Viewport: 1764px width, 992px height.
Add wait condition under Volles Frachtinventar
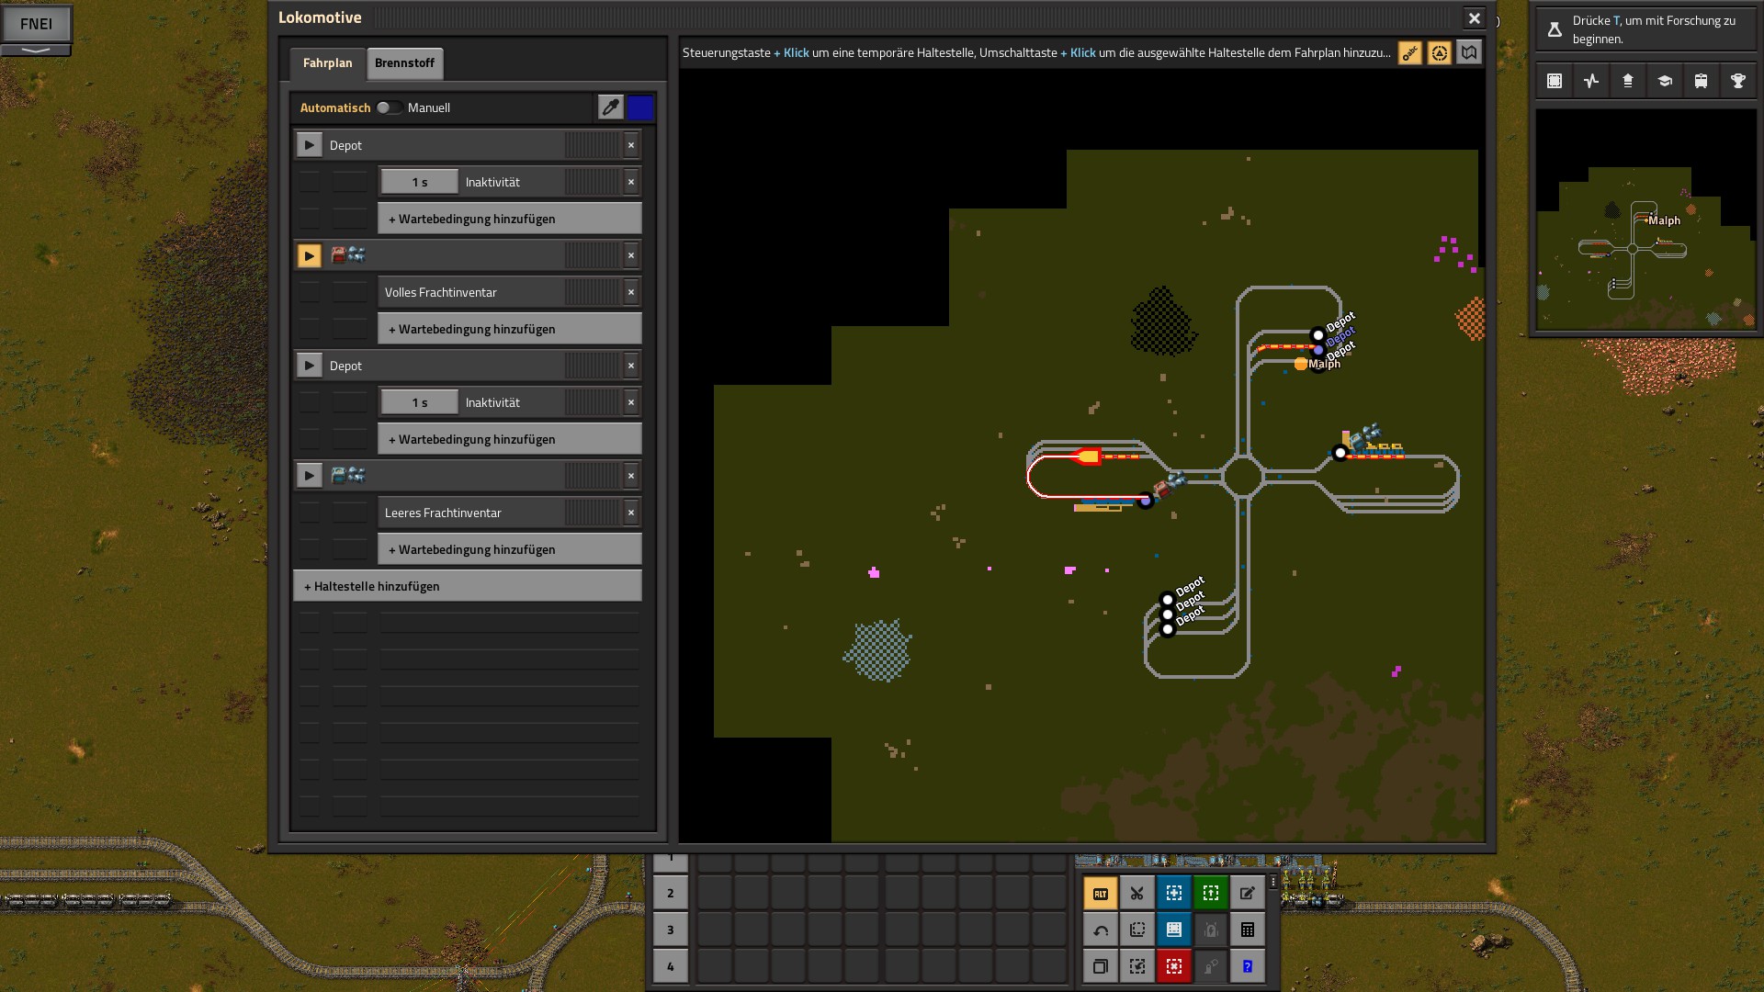coord(509,329)
